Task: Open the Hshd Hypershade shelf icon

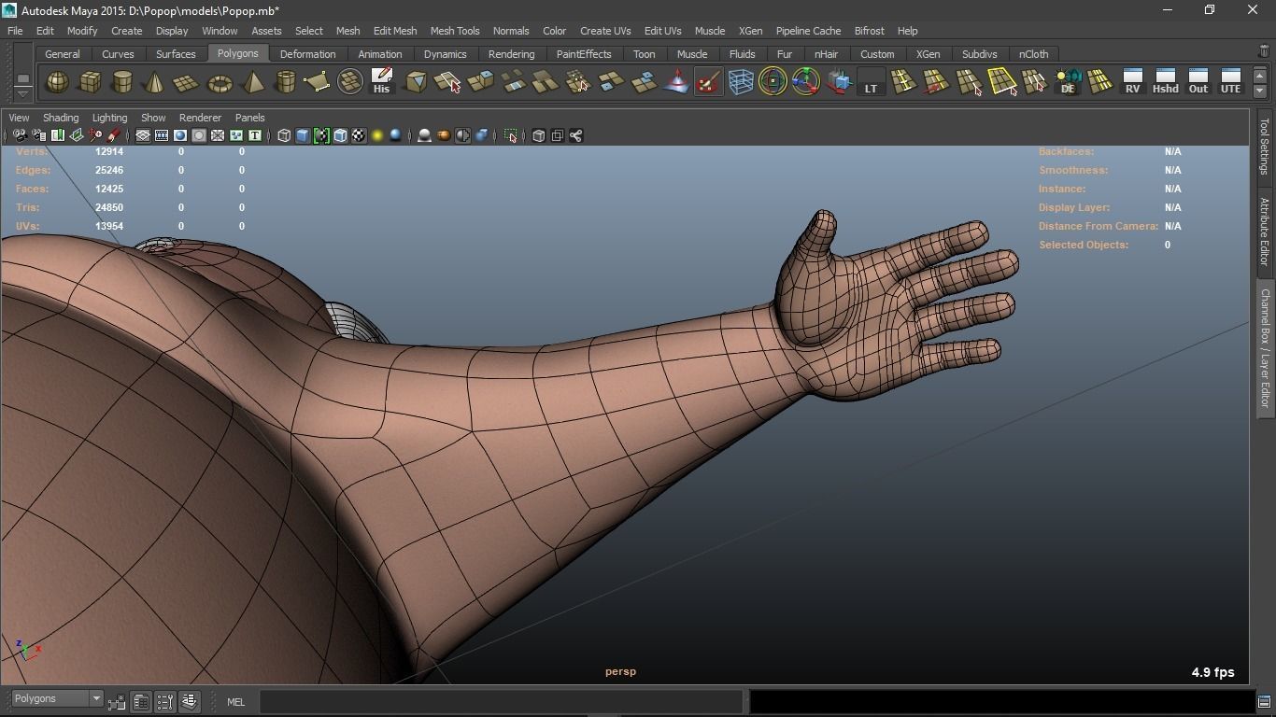Action: click(1165, 82)
